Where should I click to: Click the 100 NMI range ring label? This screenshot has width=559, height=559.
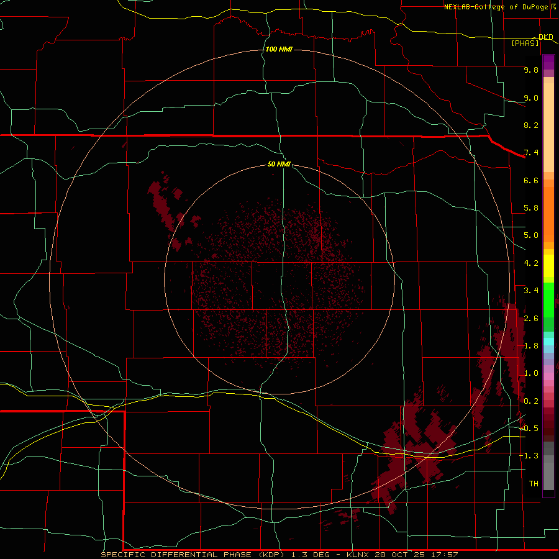279,49
